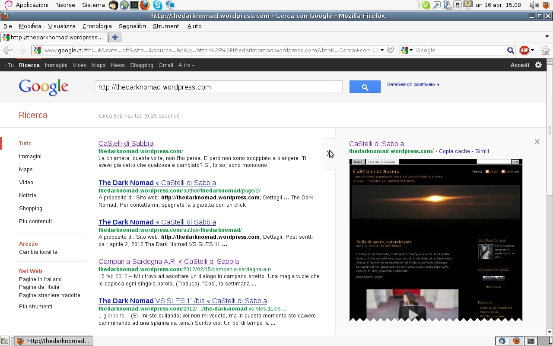Open the list all tabs dropdown arrow
The height and width of the screenshot is (346, 553).
coord(547,37)
